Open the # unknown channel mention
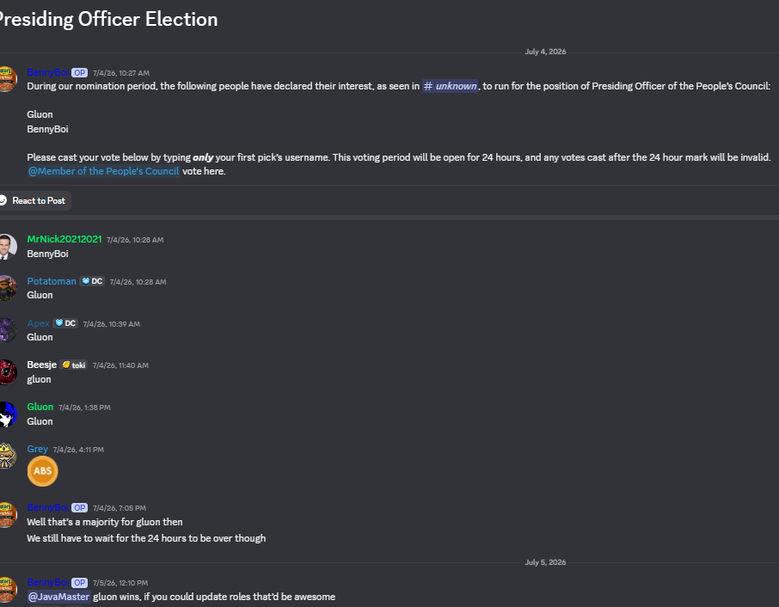The image size is (779, 607). (450, 86)
